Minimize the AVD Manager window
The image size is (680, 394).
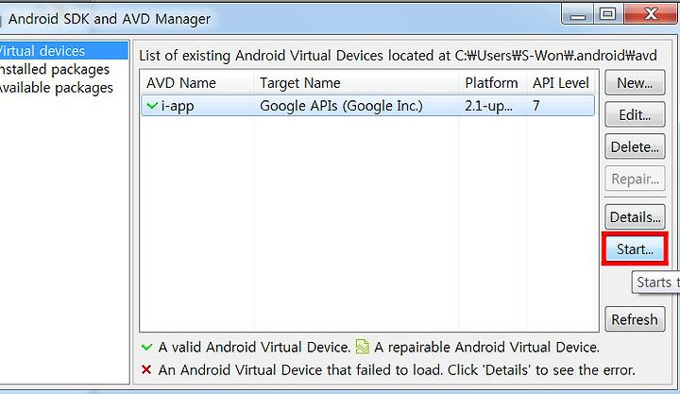pos(578,14)
